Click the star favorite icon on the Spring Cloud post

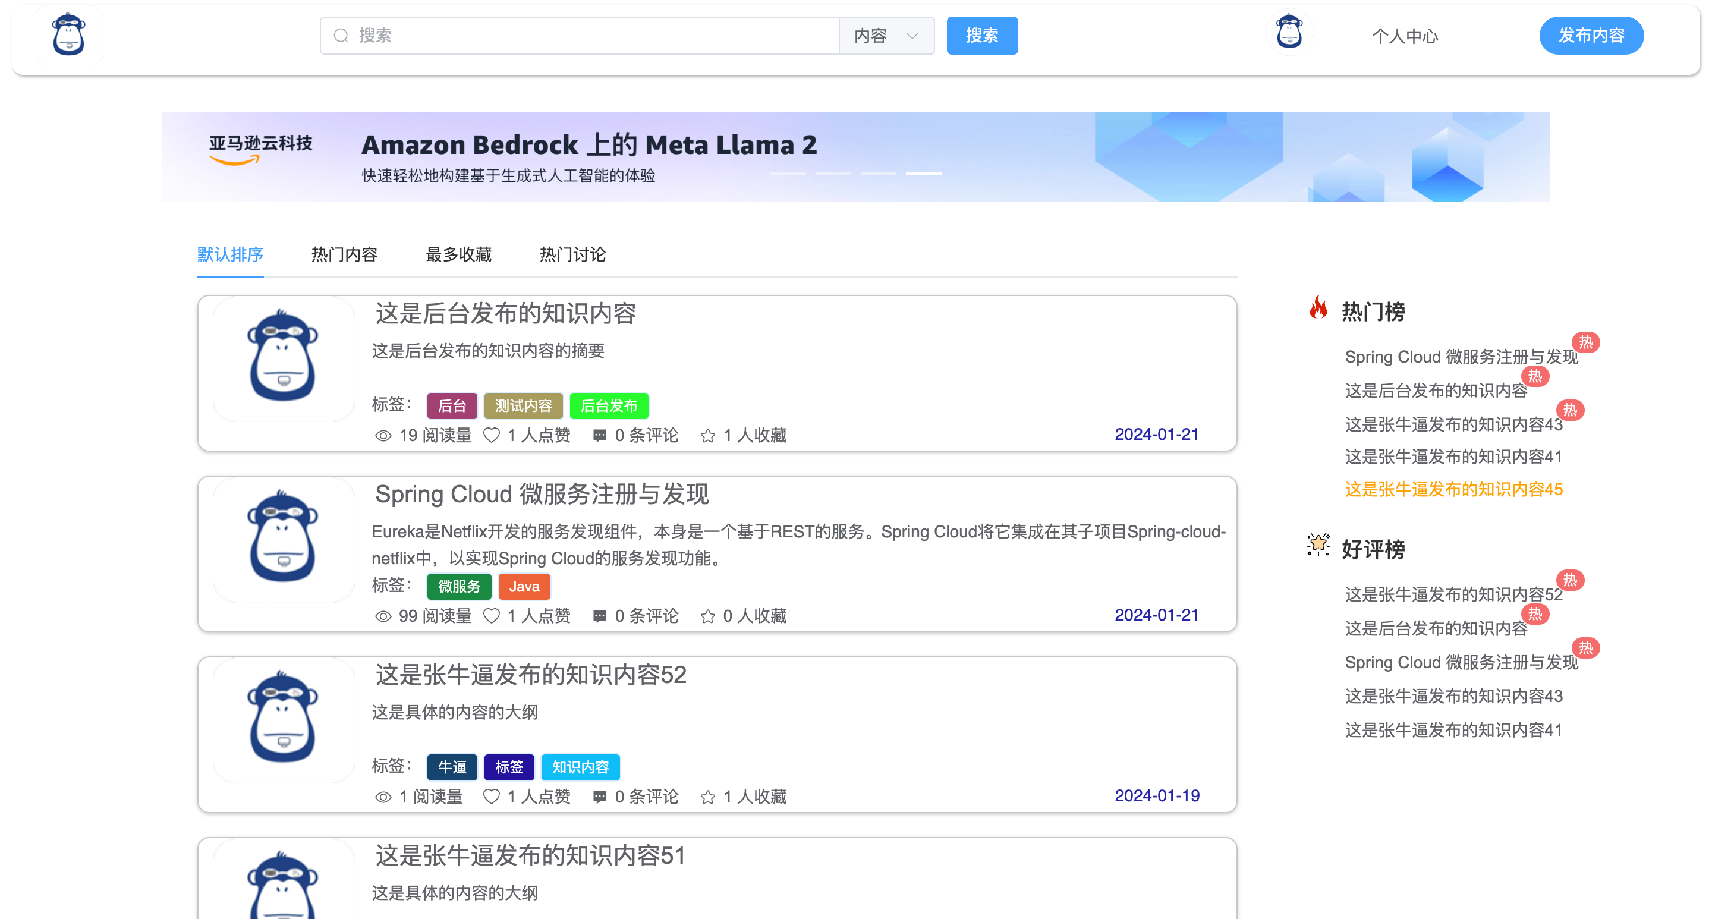point(708,616)
